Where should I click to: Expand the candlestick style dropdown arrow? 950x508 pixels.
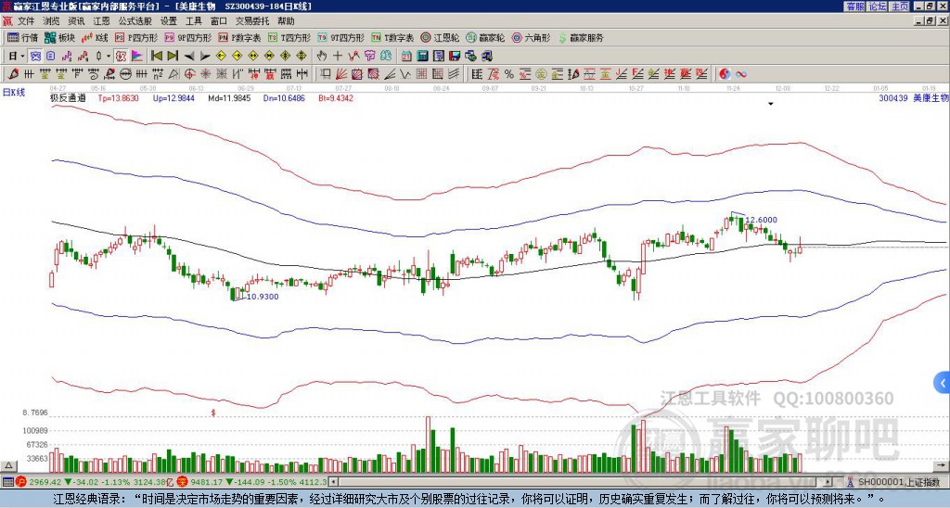pos(109,56)
